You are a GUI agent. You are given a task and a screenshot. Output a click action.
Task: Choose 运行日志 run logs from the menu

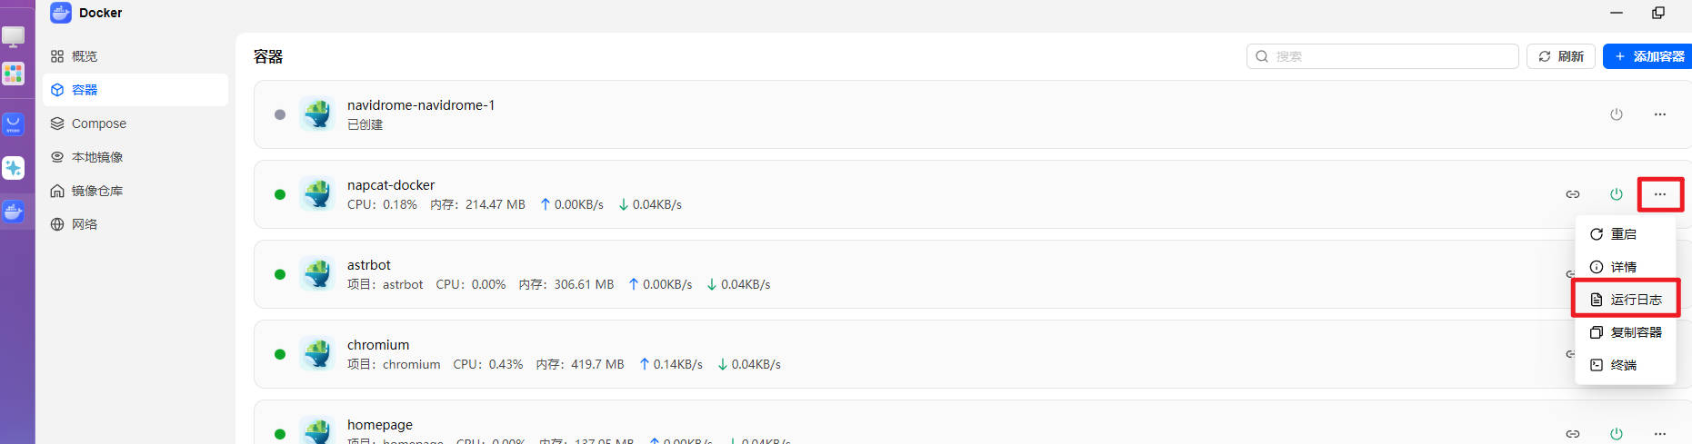[1624, 300]
